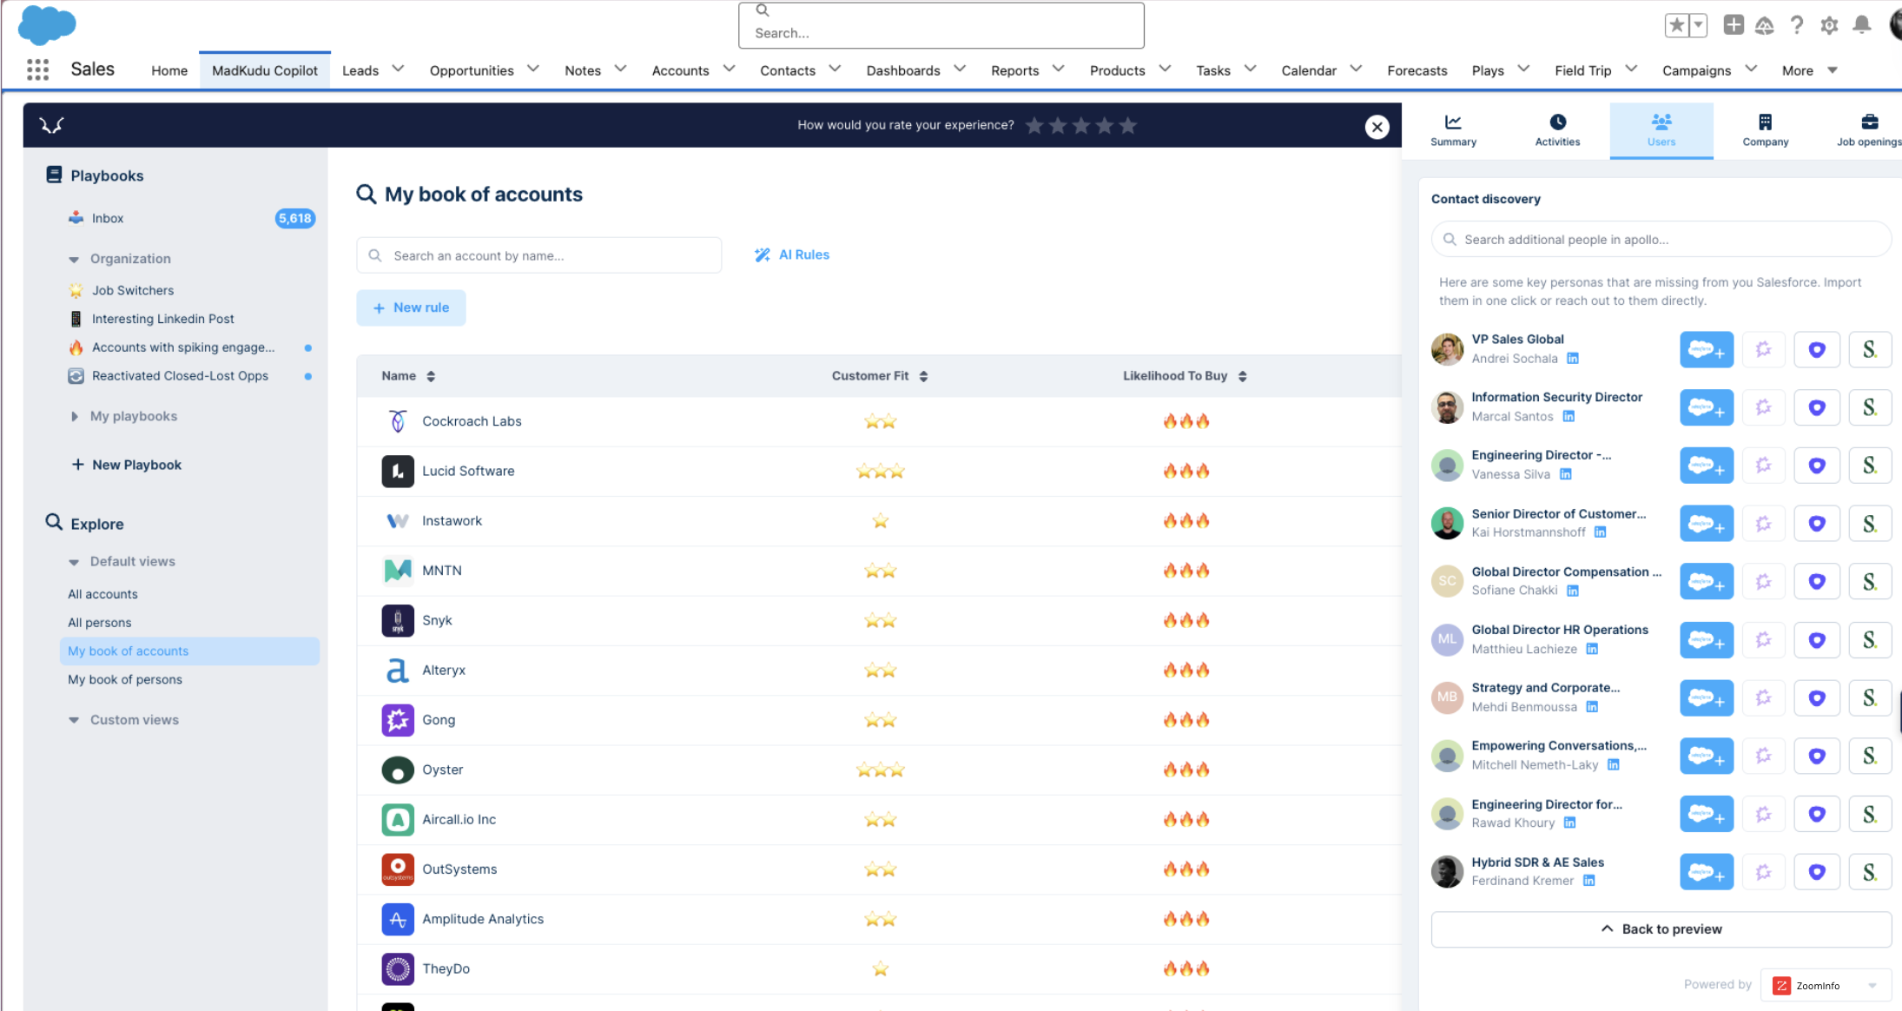Go to the Home tab
Image resolution: width=1902 pixels, height=1011 pixels.
click(x=169, y=70)
